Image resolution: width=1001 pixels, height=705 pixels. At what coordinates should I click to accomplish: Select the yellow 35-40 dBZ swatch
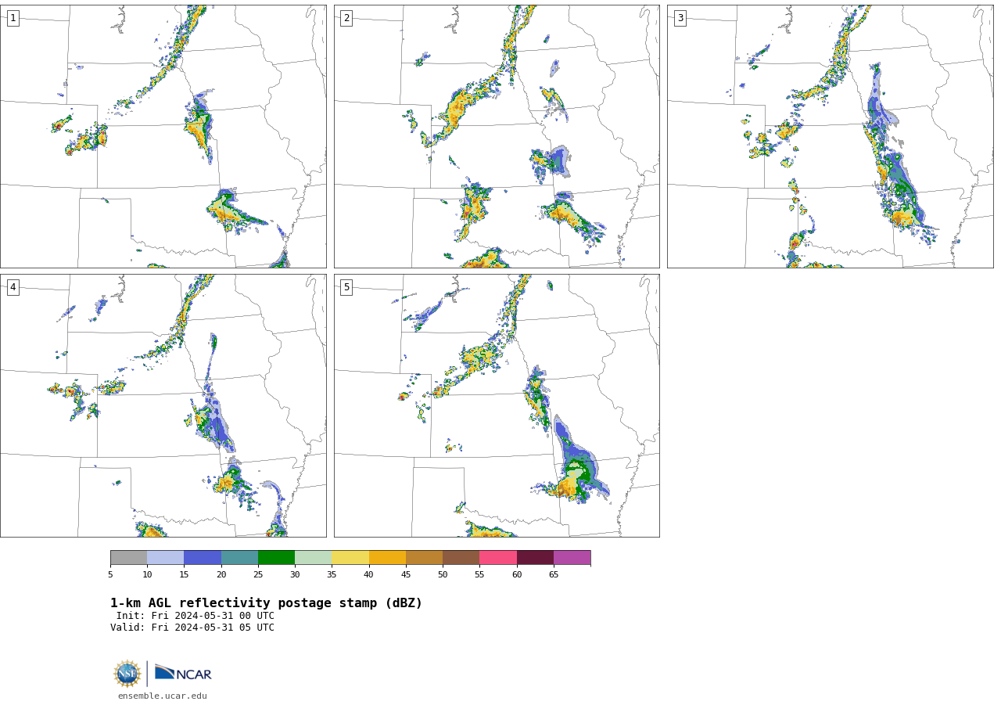(350, 558)
